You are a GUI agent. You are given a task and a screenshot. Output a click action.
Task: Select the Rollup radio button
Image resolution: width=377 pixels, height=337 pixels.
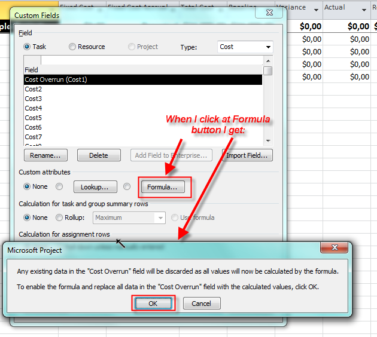59,218
